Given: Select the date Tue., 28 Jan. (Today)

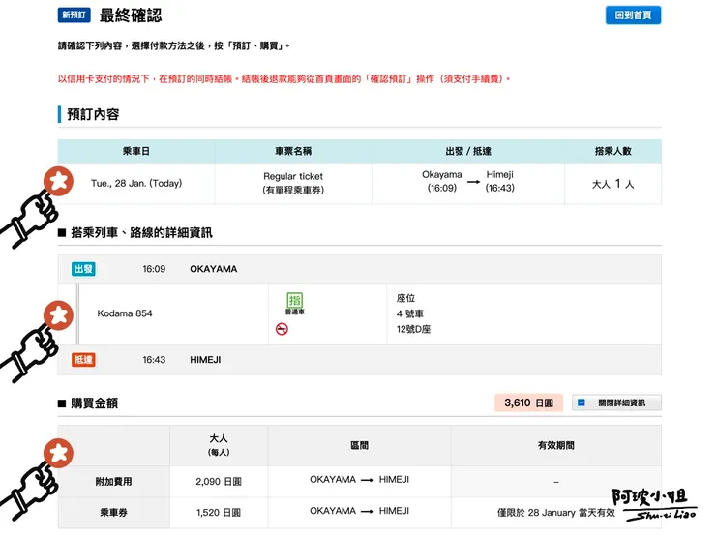Looking at the screenshot, I should pos(136,183).
